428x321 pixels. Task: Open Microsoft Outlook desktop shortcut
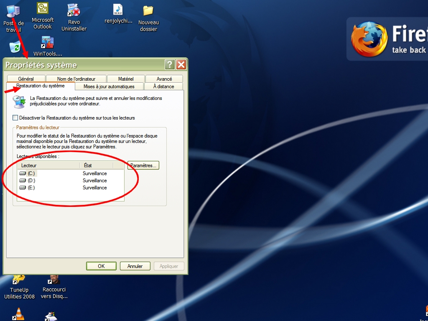43,9
